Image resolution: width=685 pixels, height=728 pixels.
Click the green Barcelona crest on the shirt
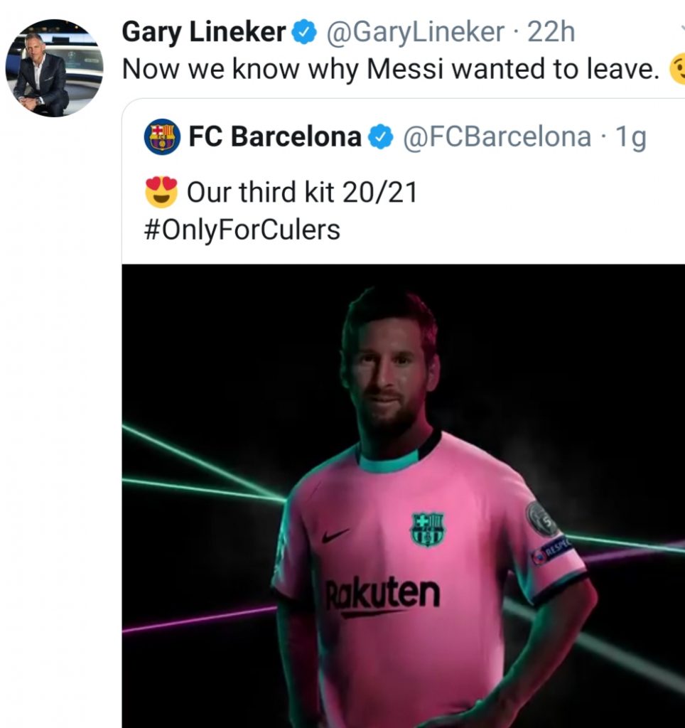click(427, 529)
